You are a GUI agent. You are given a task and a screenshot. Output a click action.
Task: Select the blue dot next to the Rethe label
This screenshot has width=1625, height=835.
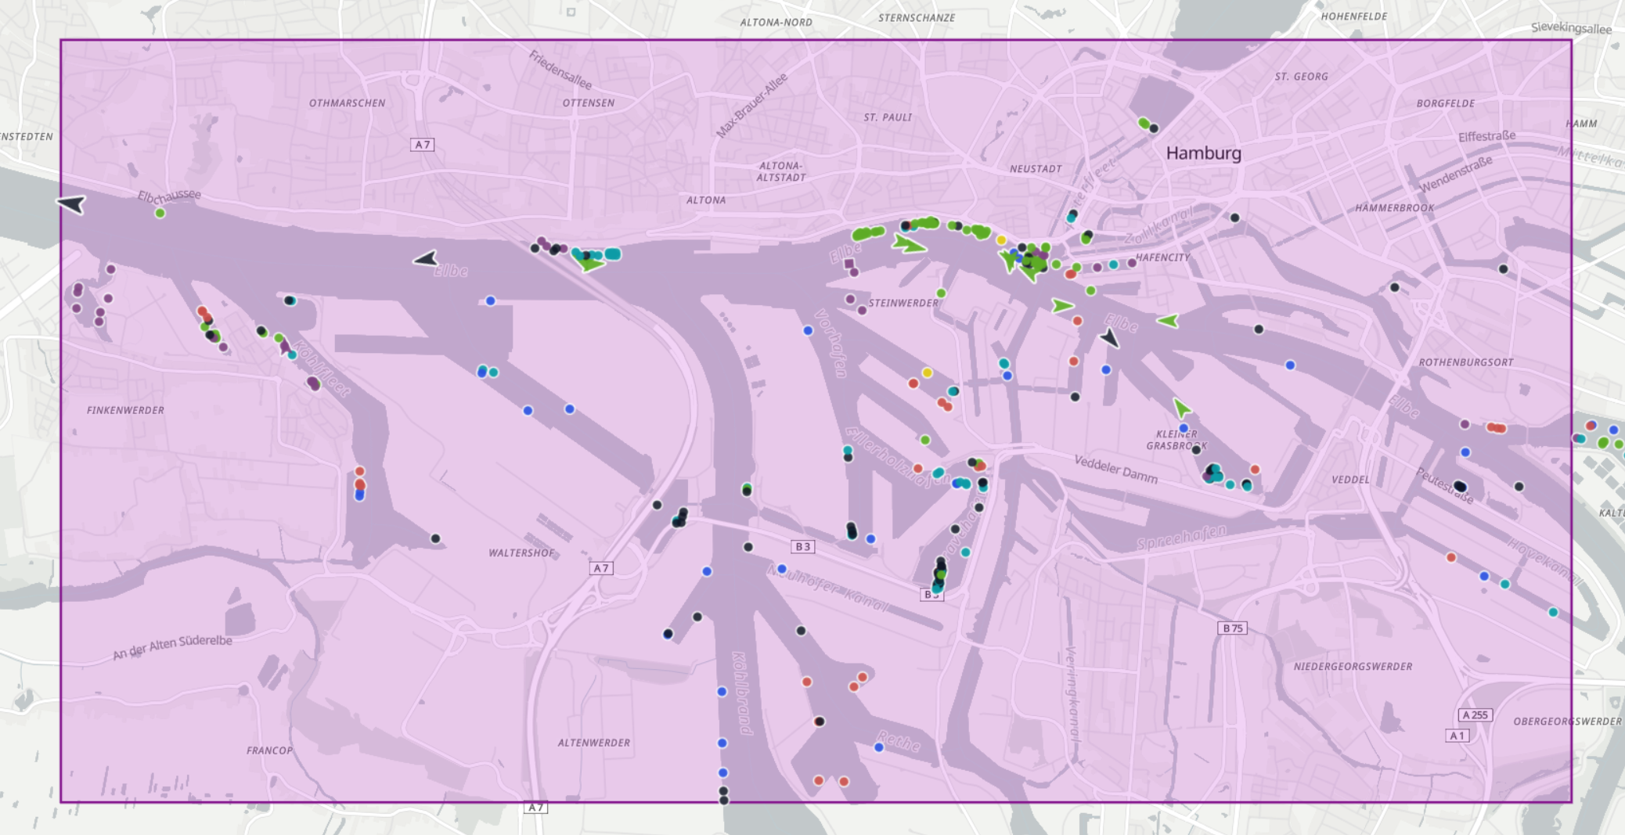879,747
